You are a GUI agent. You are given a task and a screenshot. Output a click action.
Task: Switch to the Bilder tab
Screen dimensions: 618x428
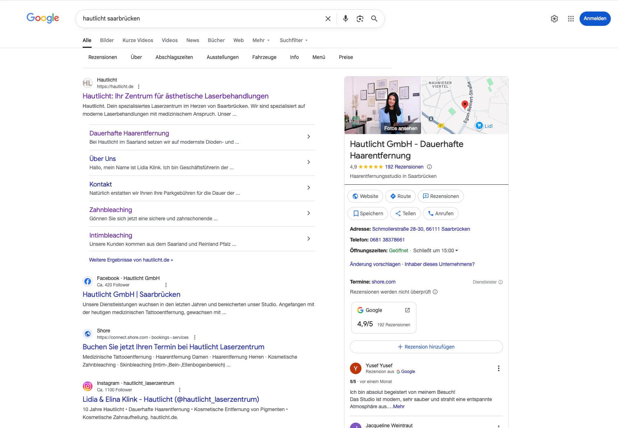107,40
